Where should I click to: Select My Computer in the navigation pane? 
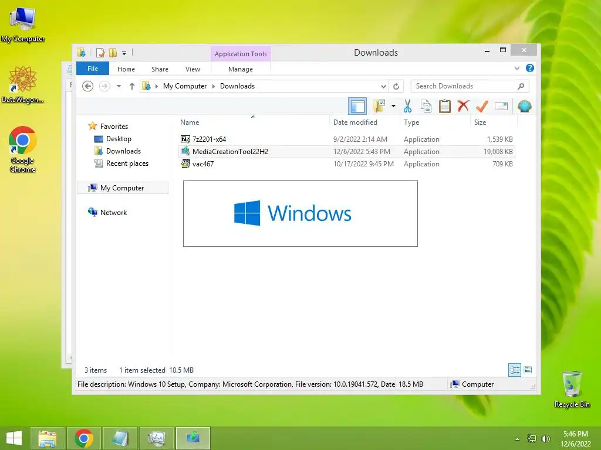pyautogui.click(x=122, y=188)
